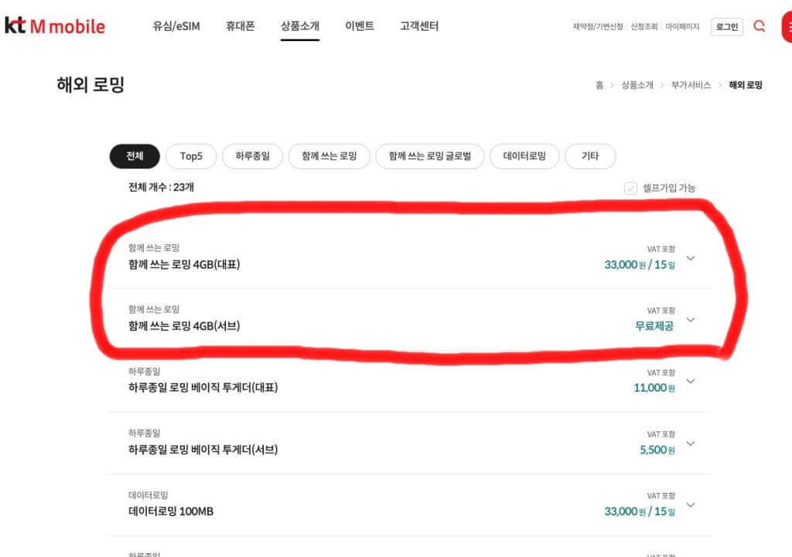The width and height of the screenshot is (792, 557).
Task: Open the 유심/eSIM menu
Action: click(176, 26)
